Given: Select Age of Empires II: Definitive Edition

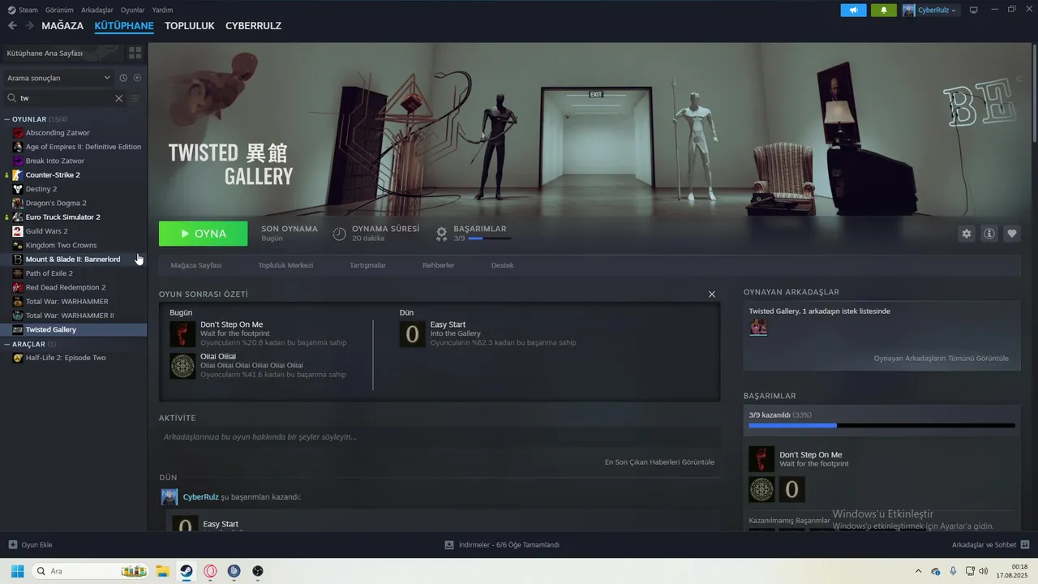Looking at the screenshot, I should [x=83, y=147].
